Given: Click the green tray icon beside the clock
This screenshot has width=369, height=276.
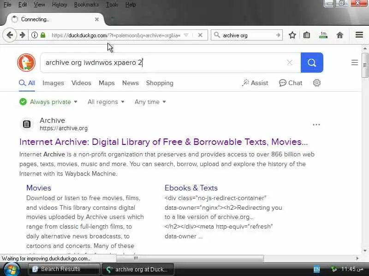Looking at the screenshot, I should 333,269.
